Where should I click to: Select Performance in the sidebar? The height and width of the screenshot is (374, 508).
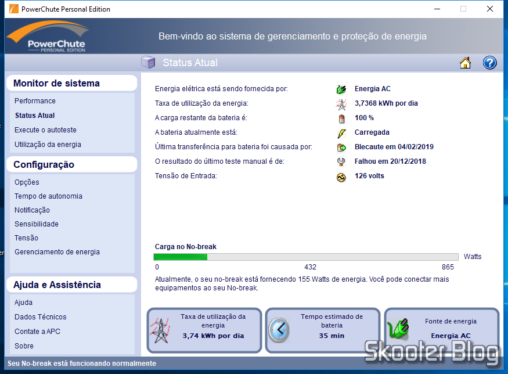tap(35, 100)
